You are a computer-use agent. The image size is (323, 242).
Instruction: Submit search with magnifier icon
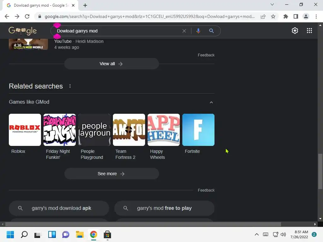211,31
